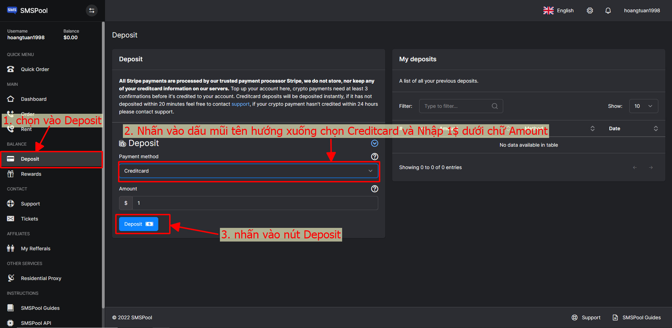
Task: Click the Amount help question icon
Action: click(374, 189)
